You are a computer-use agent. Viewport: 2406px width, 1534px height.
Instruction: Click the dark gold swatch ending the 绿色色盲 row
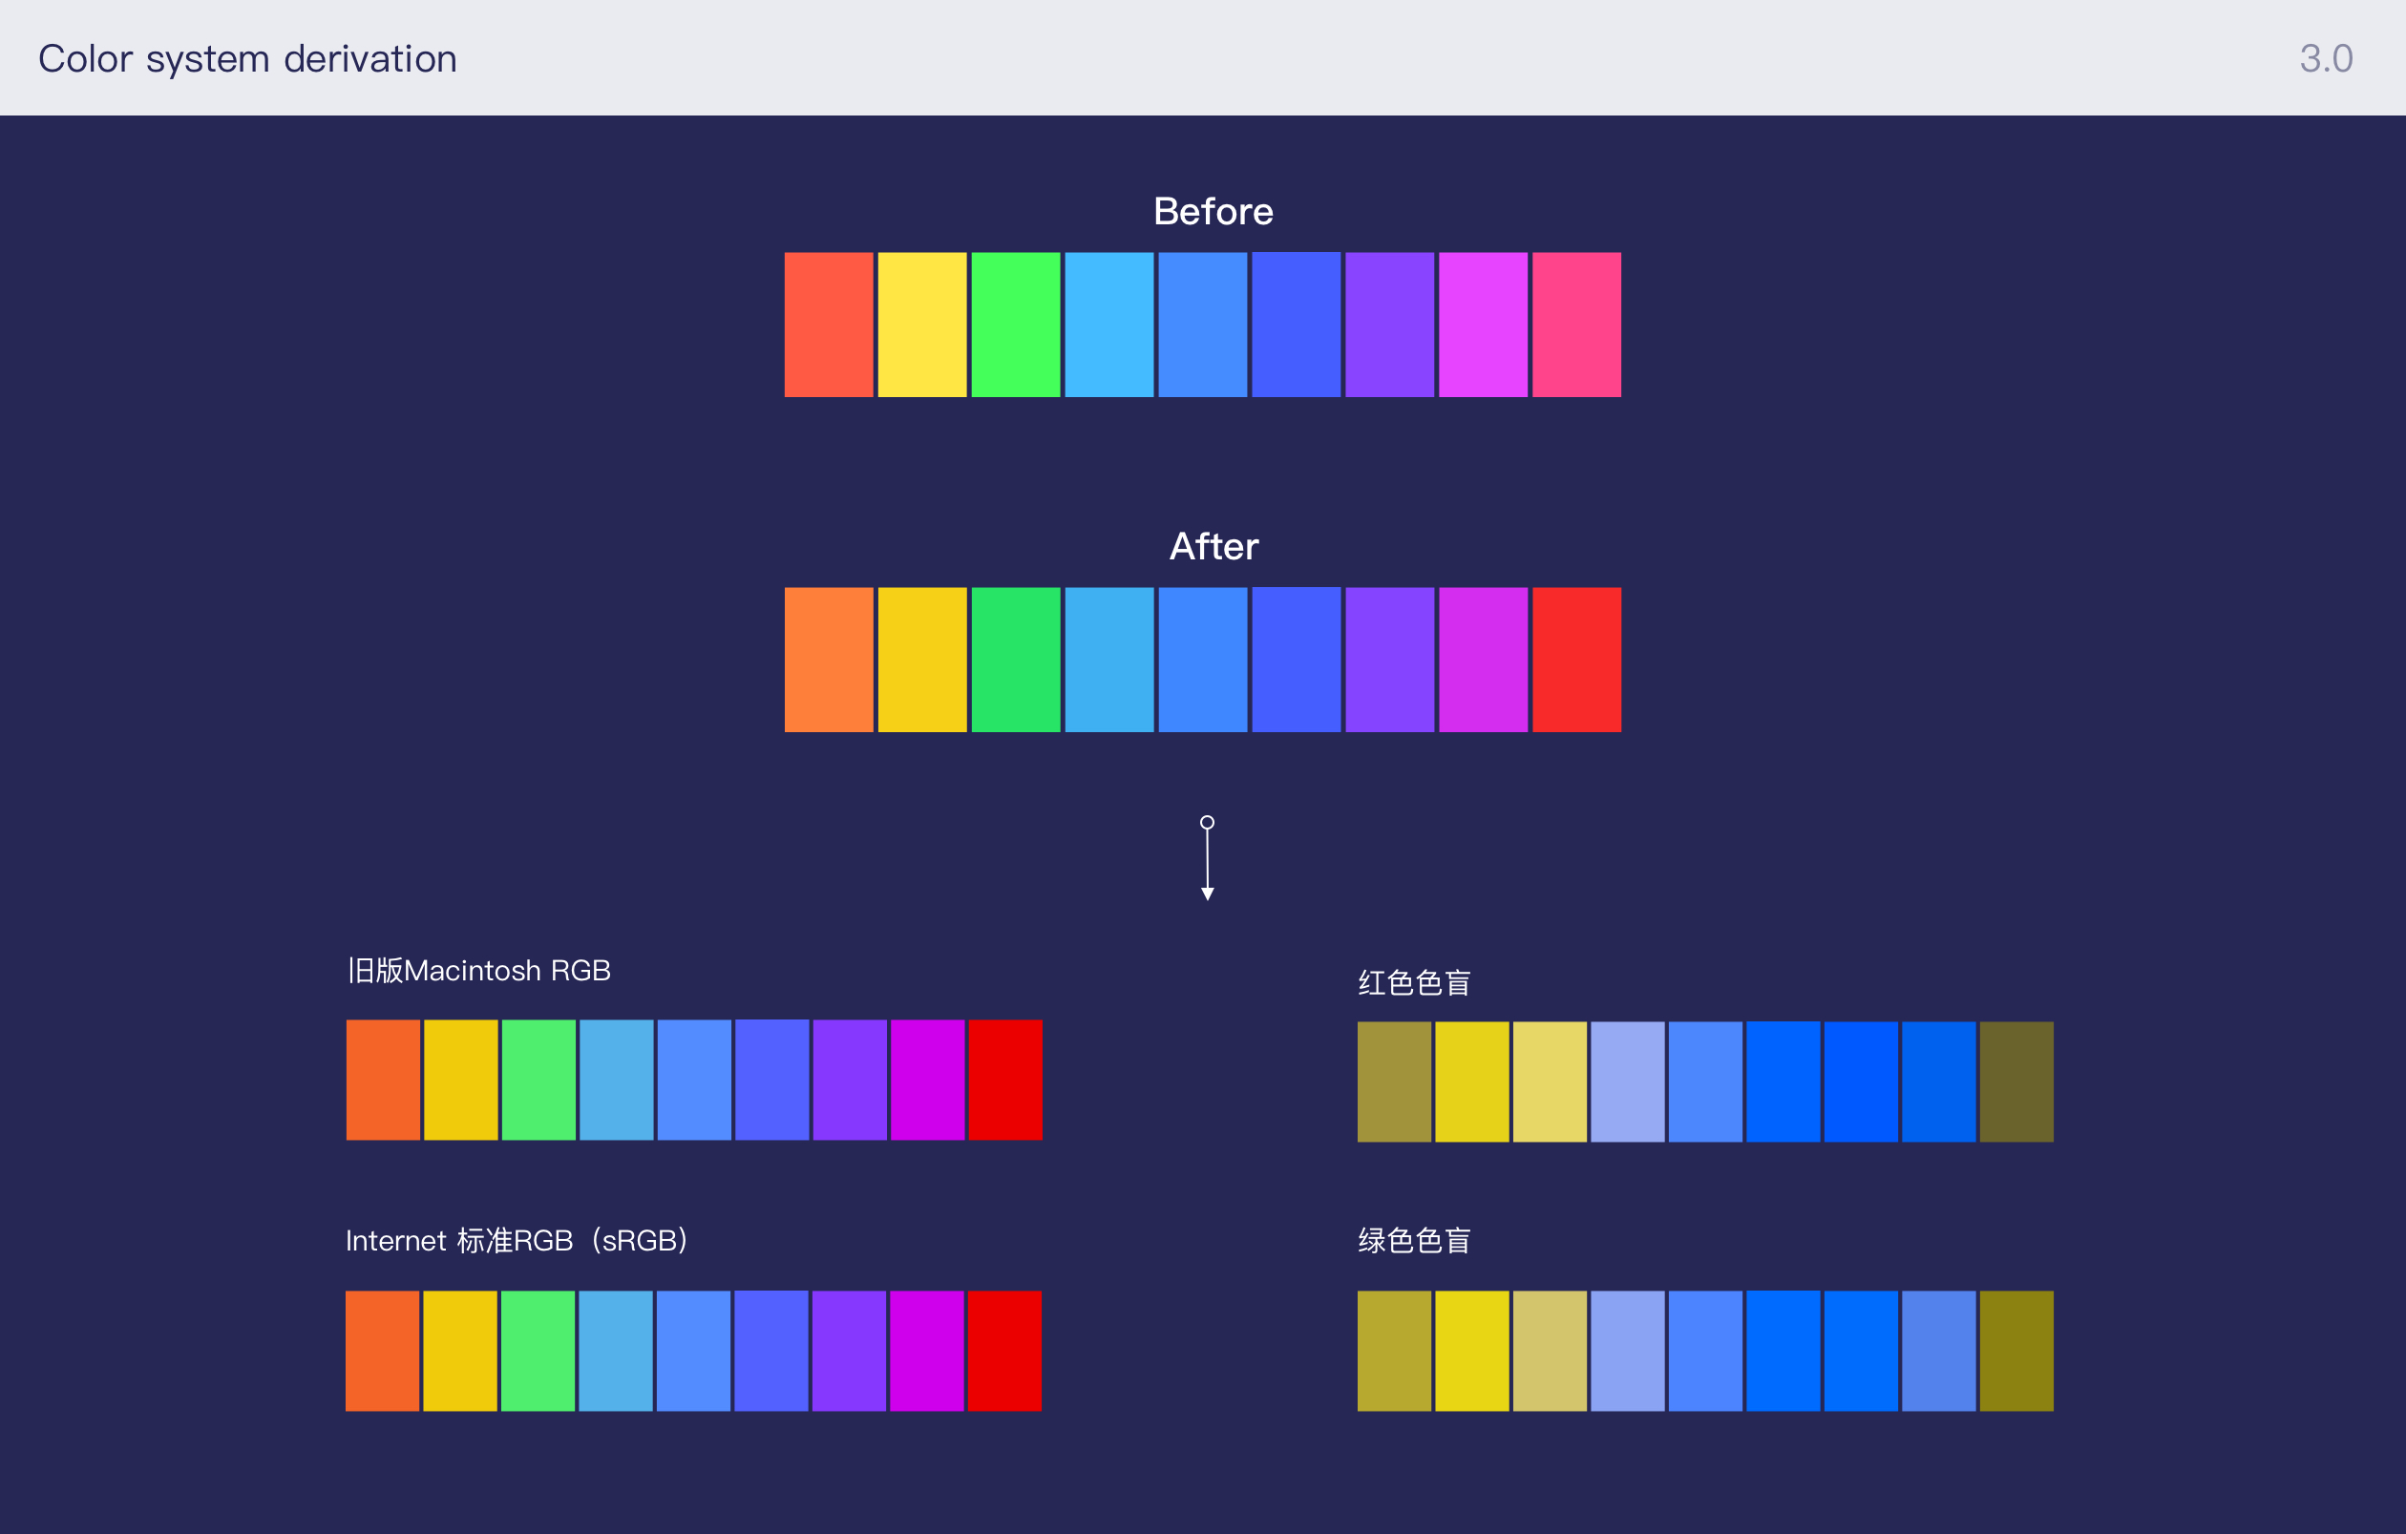[x=2016, y=1350]
